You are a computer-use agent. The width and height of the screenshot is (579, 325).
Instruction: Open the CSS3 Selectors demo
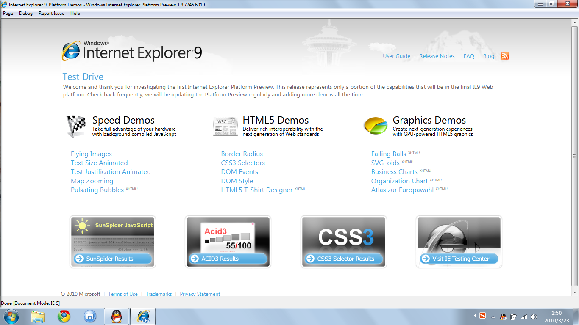pyautogui.click(x=243, y=163)
